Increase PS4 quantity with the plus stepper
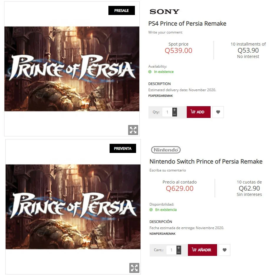276x275 pixels. coord(174,110)
